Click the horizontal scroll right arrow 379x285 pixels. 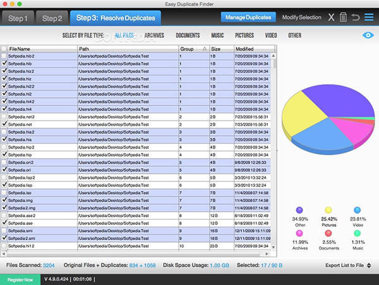[267, 254]
